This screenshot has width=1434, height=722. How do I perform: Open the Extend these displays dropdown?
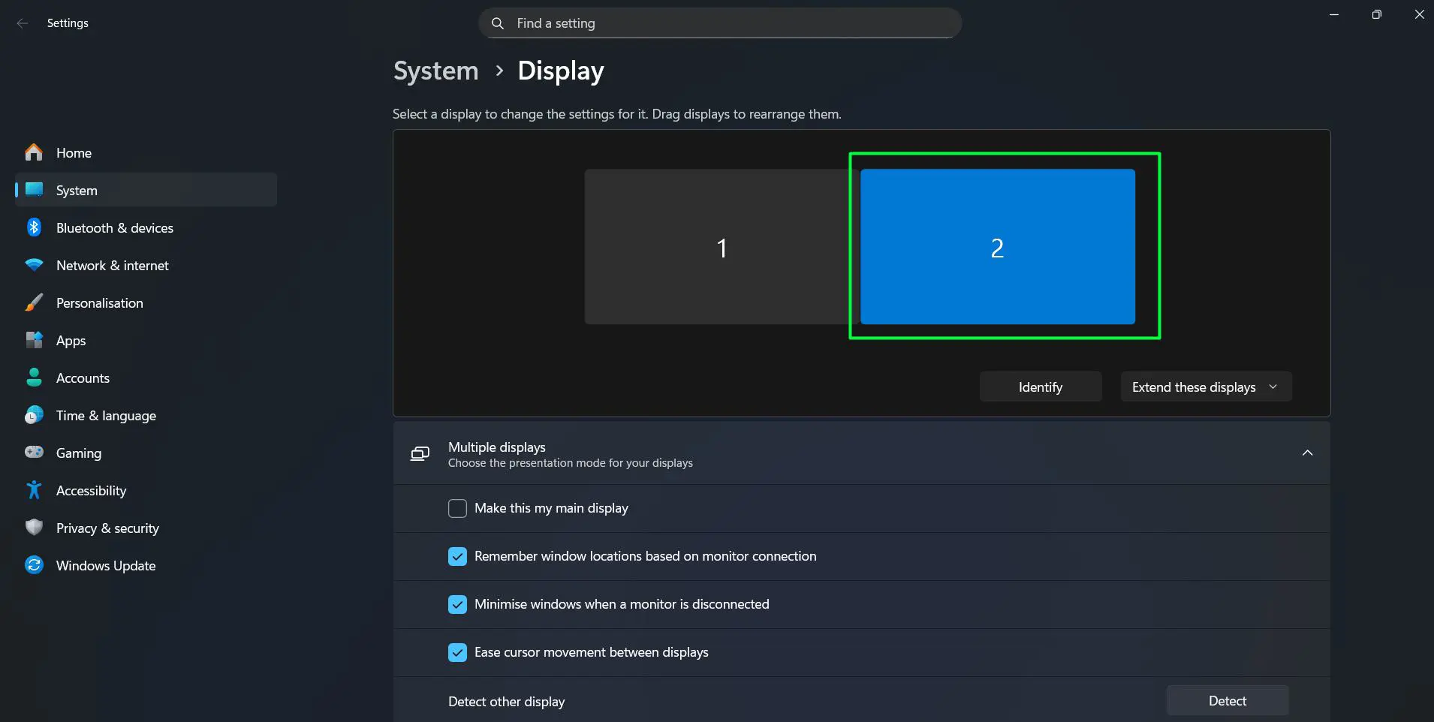pos(1204,387)
